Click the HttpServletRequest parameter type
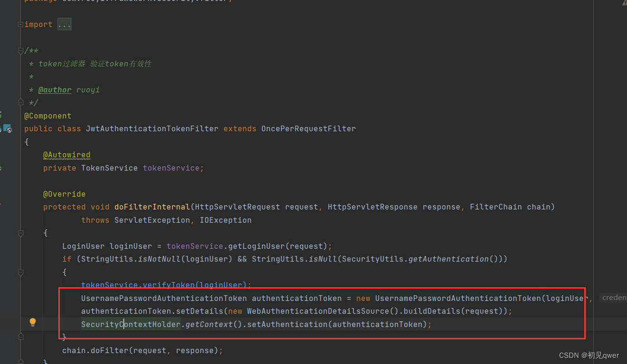 (238, 207)
